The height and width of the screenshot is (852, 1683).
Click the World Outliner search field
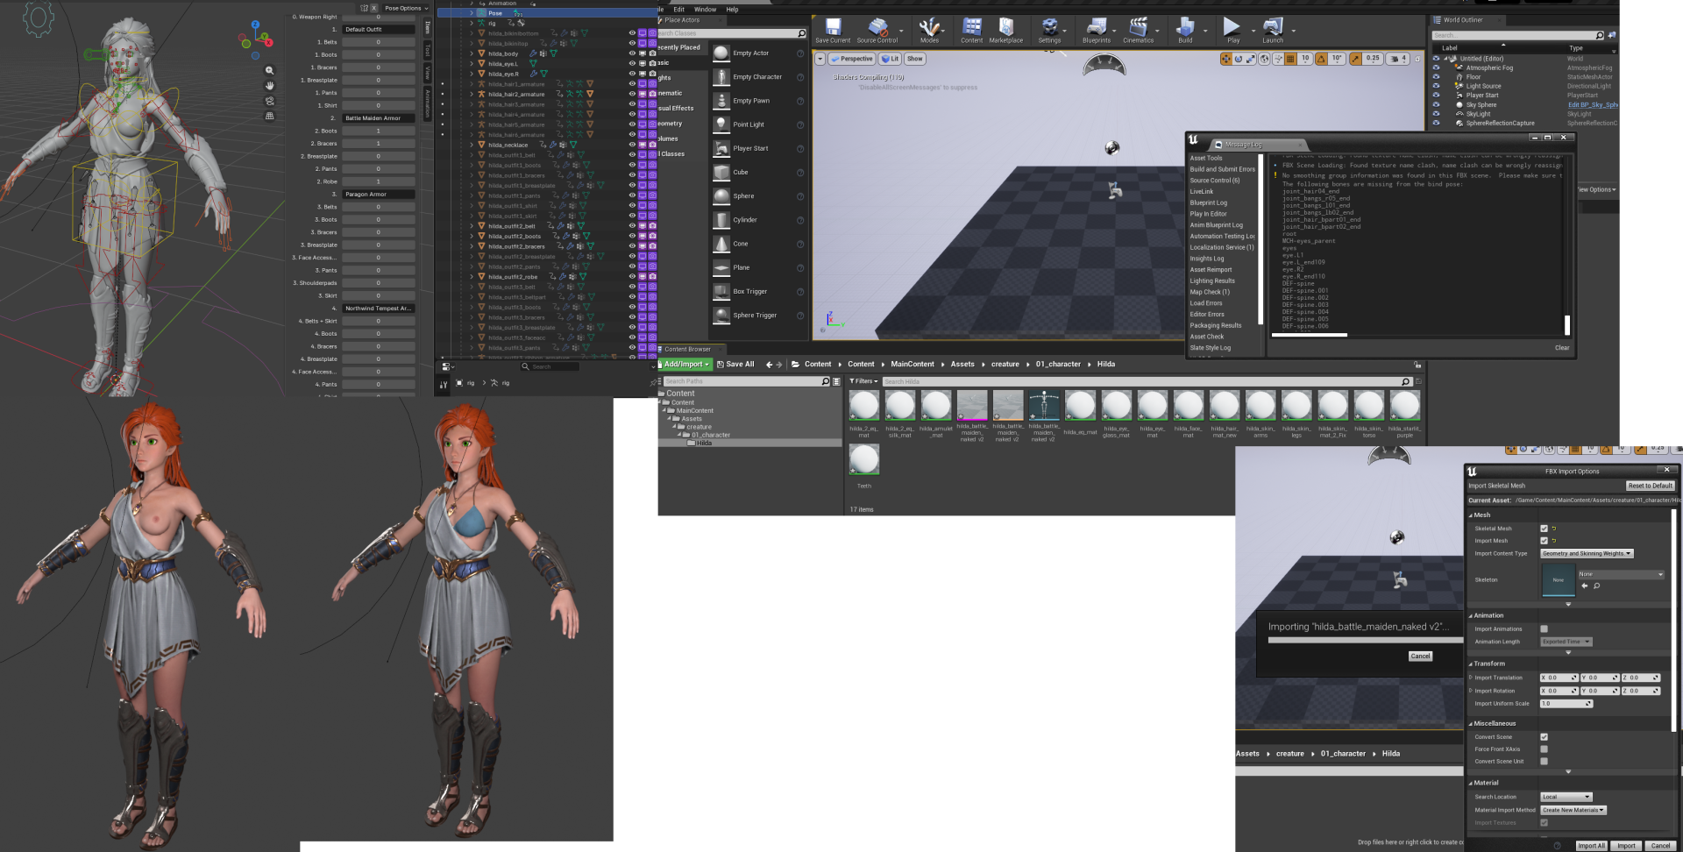coord(1518,35)
